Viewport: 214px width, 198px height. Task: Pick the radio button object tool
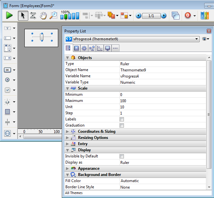[7, 80]
